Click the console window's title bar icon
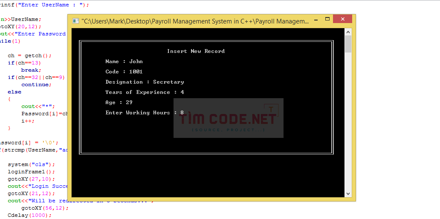This screenshot has width=440, height=219. (75, 21)
